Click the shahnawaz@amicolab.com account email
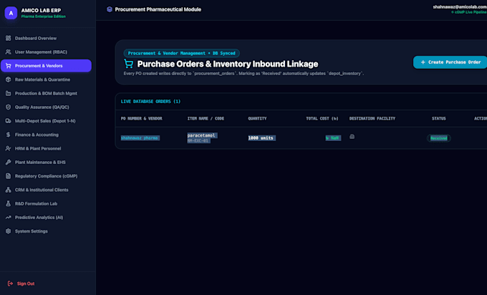Screen dimensions: 487x295 pyautogui.click(x=460, y=7)
